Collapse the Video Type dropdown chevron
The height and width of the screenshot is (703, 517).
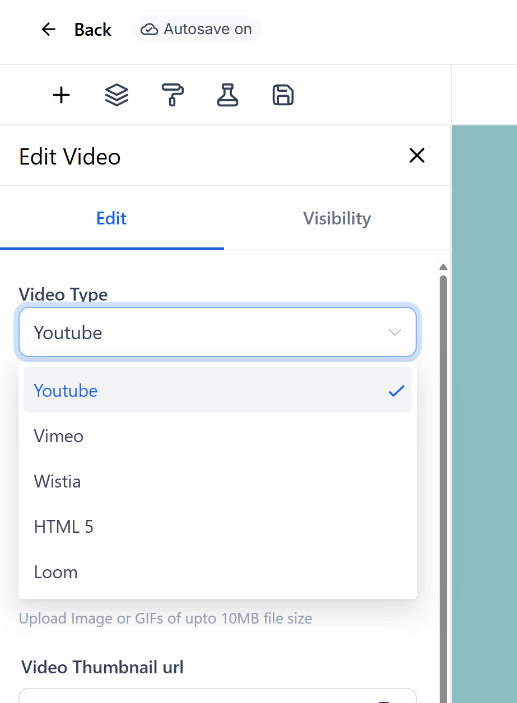[x=395, y=332]
